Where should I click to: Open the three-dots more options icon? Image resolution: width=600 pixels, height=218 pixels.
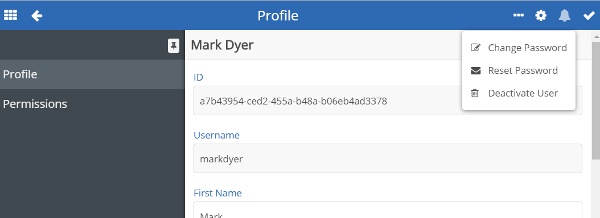tap(519, 15)
